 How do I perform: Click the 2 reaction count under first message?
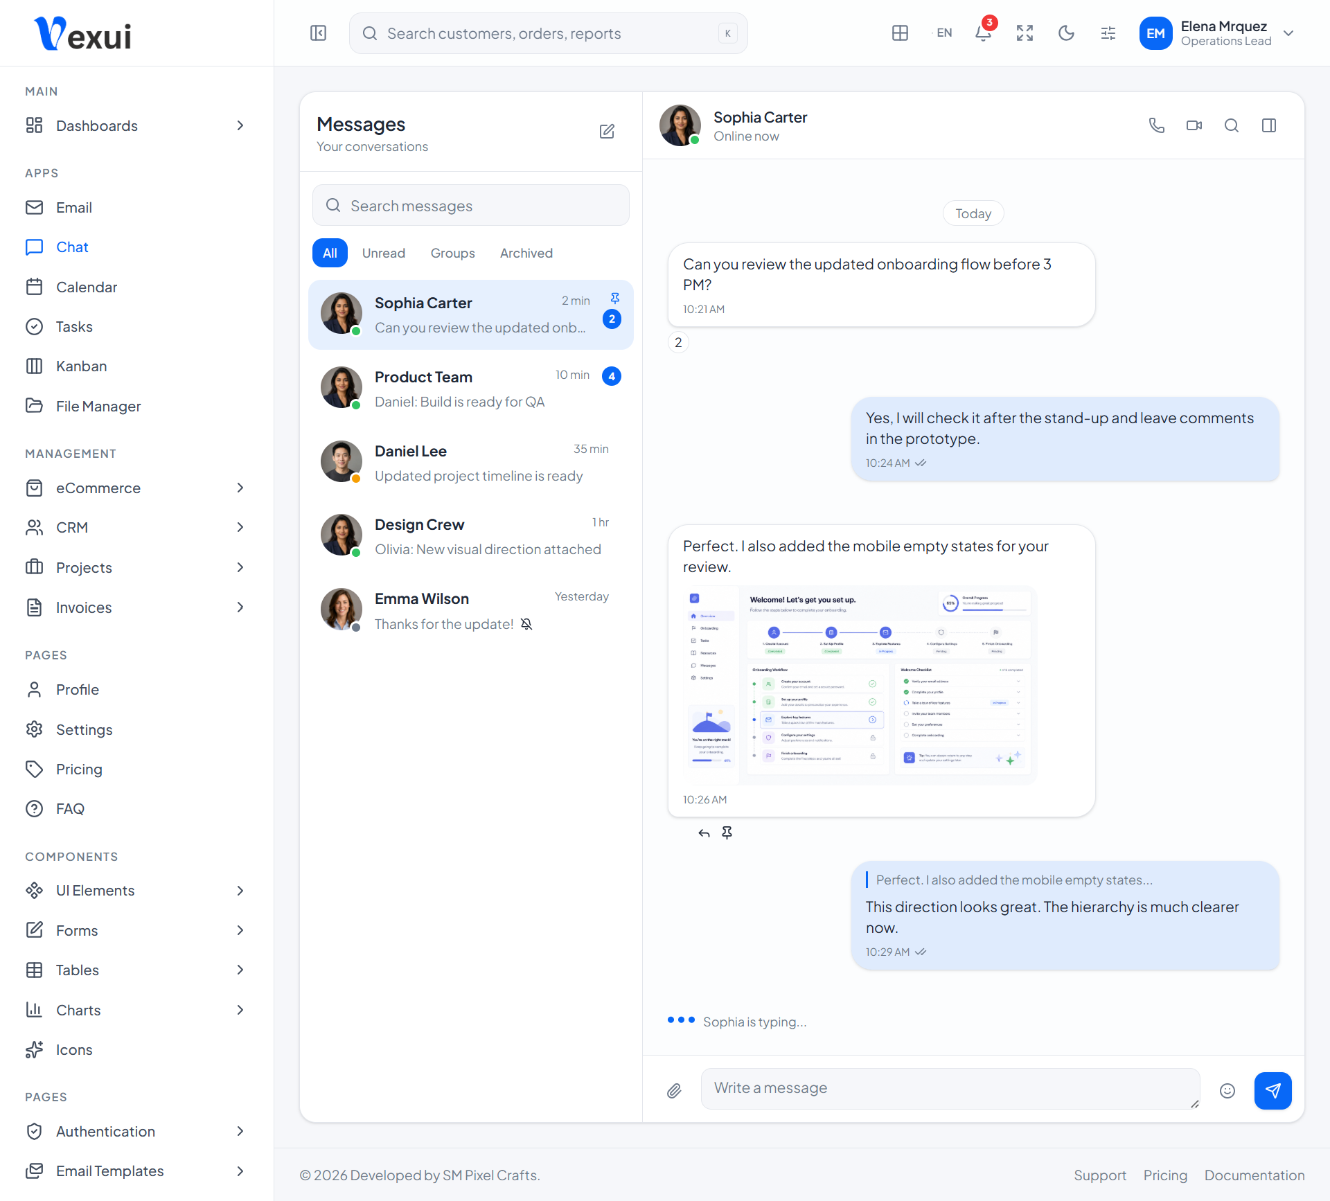tap(678, 342)
